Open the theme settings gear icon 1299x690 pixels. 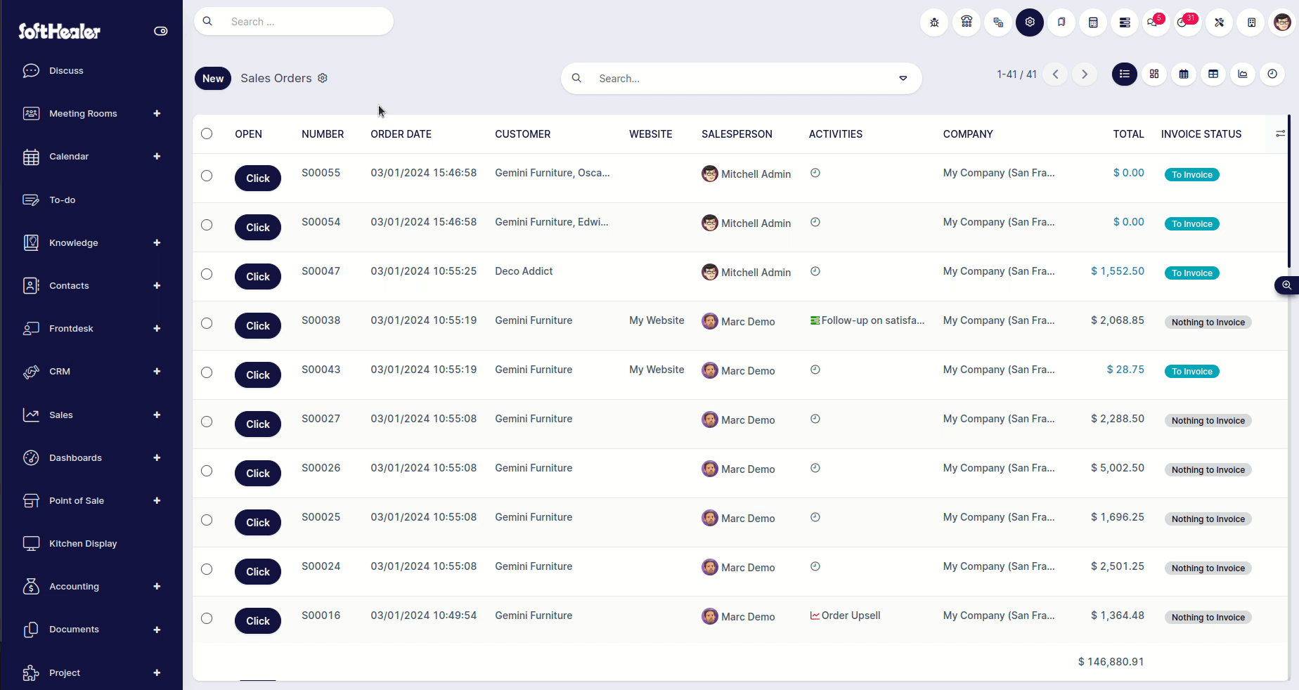click(x=1030, y=22)
